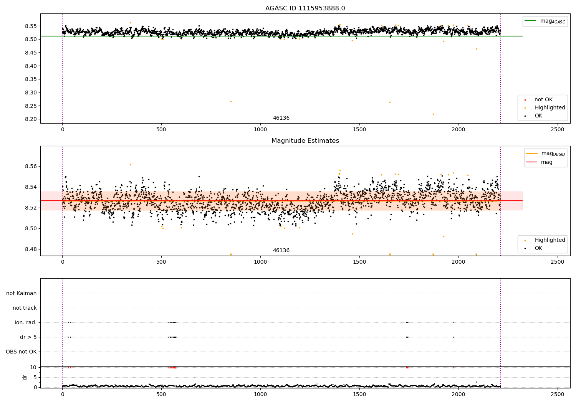Click the 8.25 y-axis tick label
576x403 pixels.
coord(31,106)
